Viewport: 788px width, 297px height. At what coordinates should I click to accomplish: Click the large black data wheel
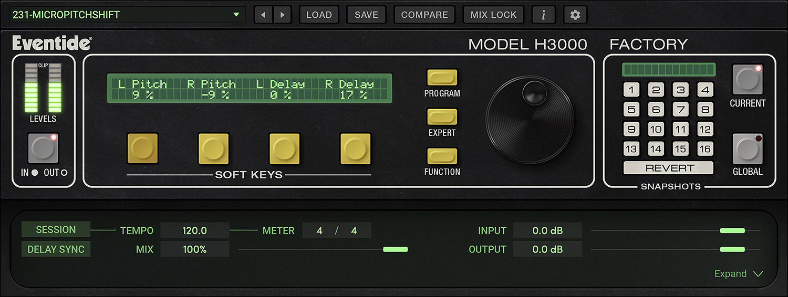pyautogui.click(x=530, y=120)
